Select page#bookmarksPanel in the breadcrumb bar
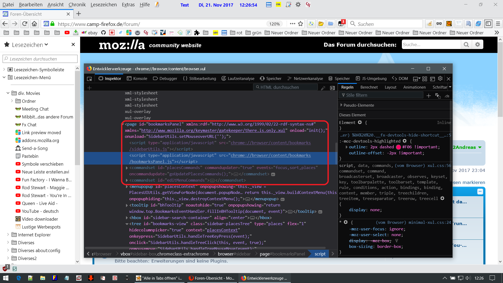This screenshot has height=283, width=503. (x=282, y=254)
